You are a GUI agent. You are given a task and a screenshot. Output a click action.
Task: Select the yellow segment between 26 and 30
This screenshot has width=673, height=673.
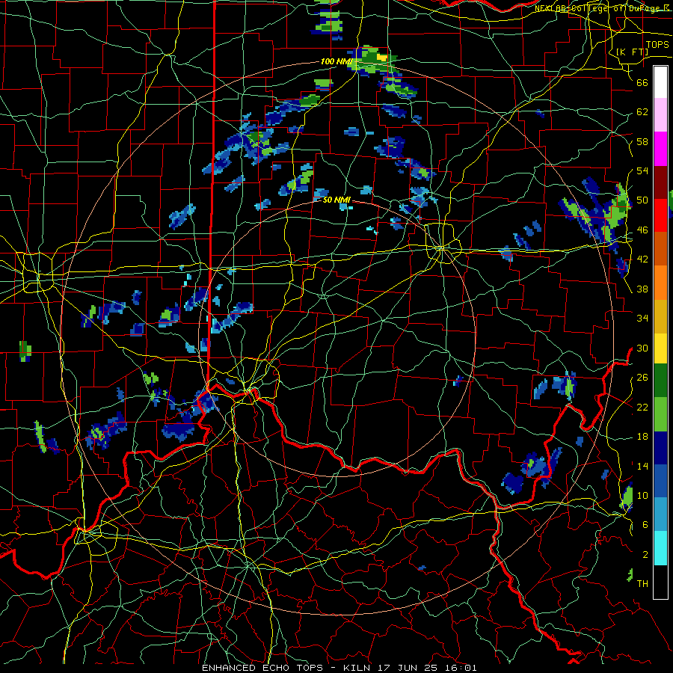pyautogui.click(x=660, y=348)
